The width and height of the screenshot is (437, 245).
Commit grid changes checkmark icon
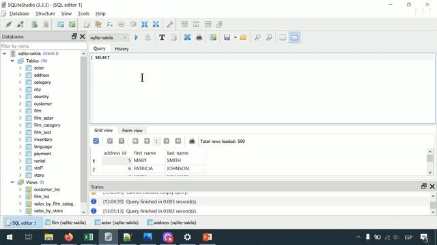[110, 141]
